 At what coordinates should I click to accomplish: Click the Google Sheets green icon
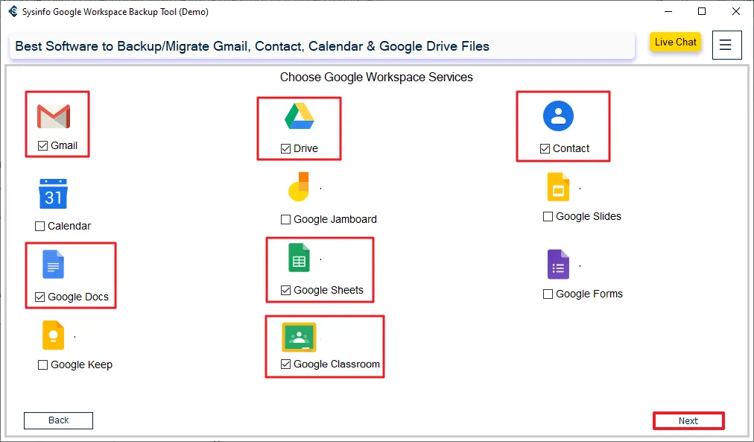pyautogui.click(x=299, y=259)
